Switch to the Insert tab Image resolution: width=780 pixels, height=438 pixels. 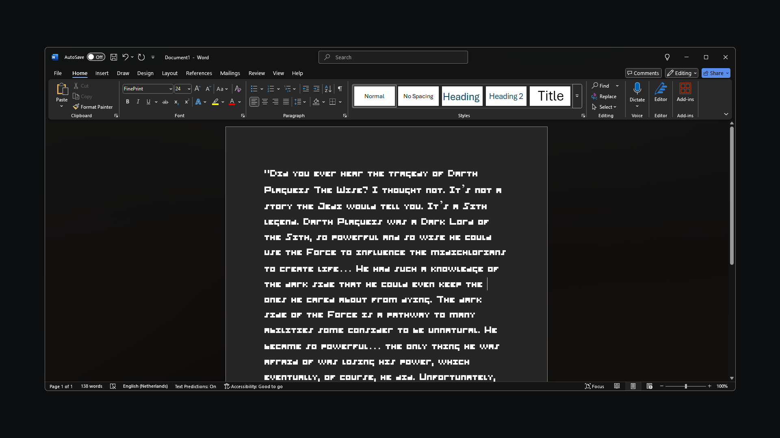click(102, 73)
